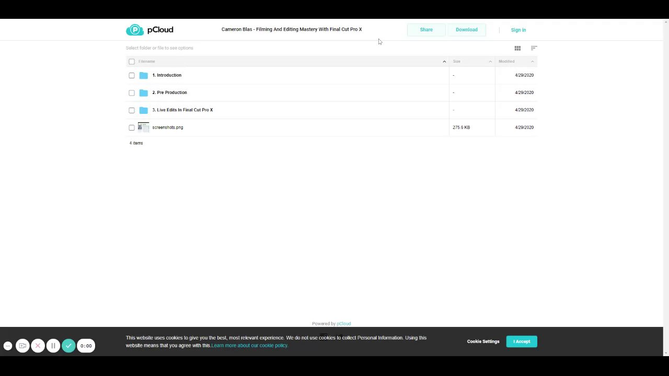Image resolution: width=669 pixels, height=376 pixels.
Task: Open the screenshots.png thumbnail
Action: (x=143, y=127)
